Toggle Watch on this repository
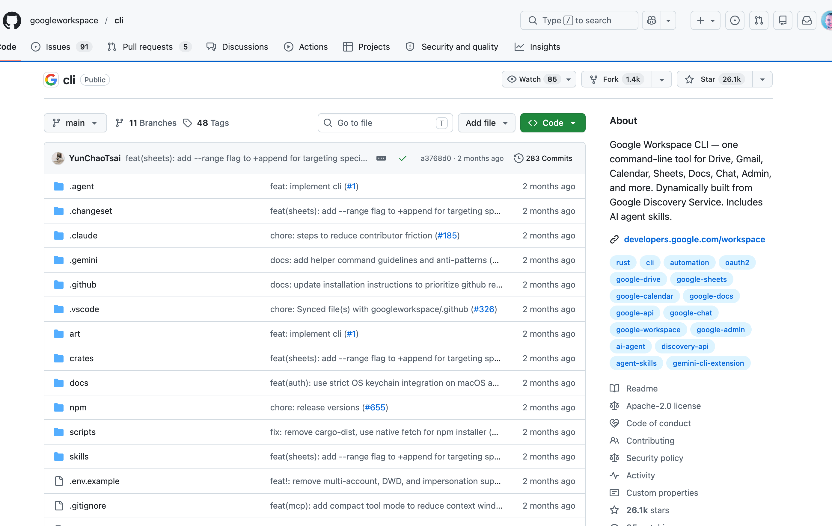Viewport: 832px width, 526px height. [x=539, y=79]
